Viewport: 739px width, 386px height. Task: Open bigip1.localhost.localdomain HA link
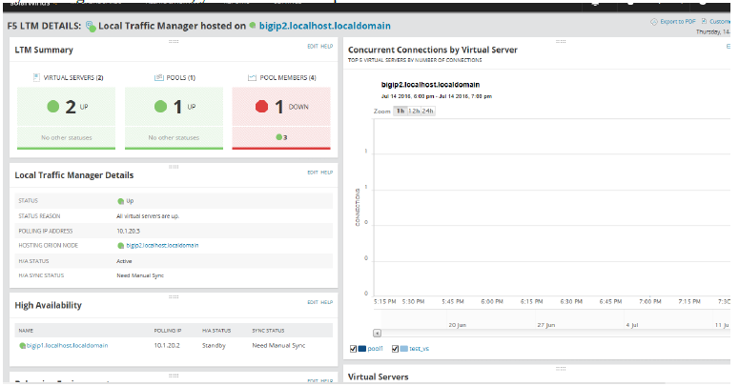(67, 345)
